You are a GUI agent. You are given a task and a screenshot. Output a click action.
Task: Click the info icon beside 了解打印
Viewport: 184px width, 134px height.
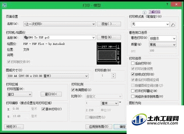pyautogui.click(x=144, y=12)
